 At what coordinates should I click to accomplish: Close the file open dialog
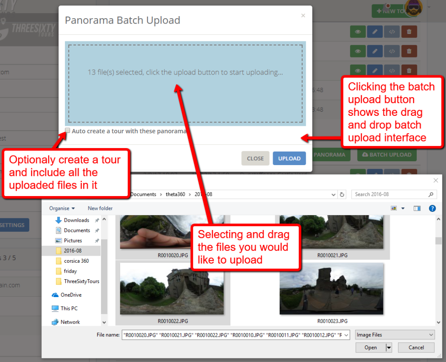pos(436,180)
